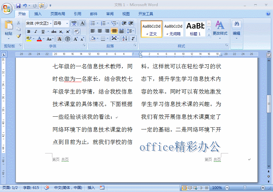Toggle bold formatting
Viewport: 273px width, 192px height.
[x=29, y=32]
